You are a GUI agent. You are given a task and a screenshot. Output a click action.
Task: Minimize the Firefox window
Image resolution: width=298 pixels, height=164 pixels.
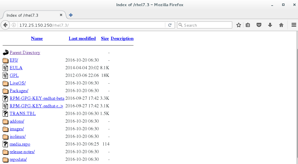click(272, 5)
